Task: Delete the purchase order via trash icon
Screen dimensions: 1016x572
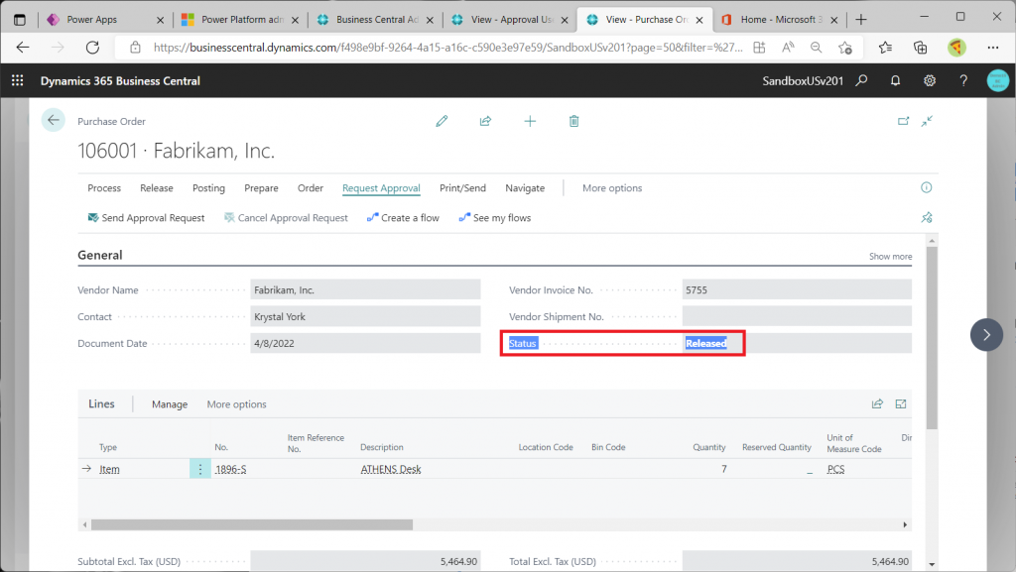Action: coord(574,121)
